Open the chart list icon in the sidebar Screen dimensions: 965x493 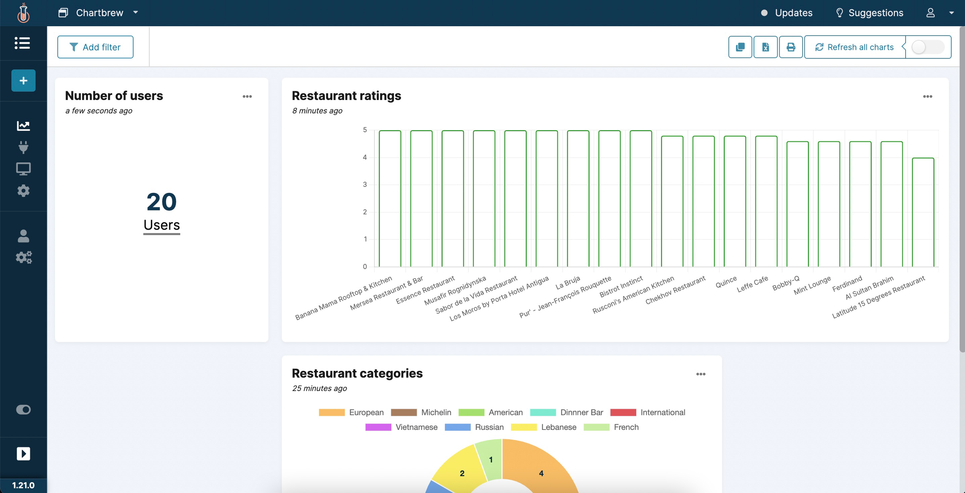click(23, 43)
